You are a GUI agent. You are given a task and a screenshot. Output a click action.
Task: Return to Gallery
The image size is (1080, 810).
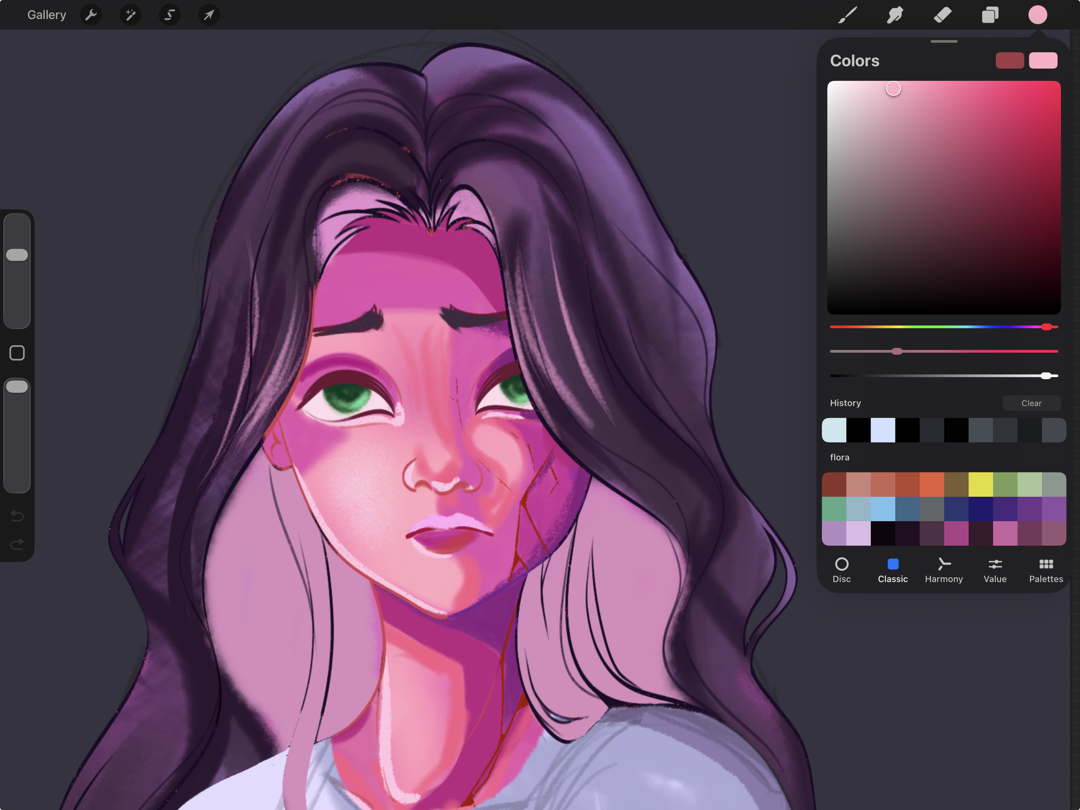46,15
